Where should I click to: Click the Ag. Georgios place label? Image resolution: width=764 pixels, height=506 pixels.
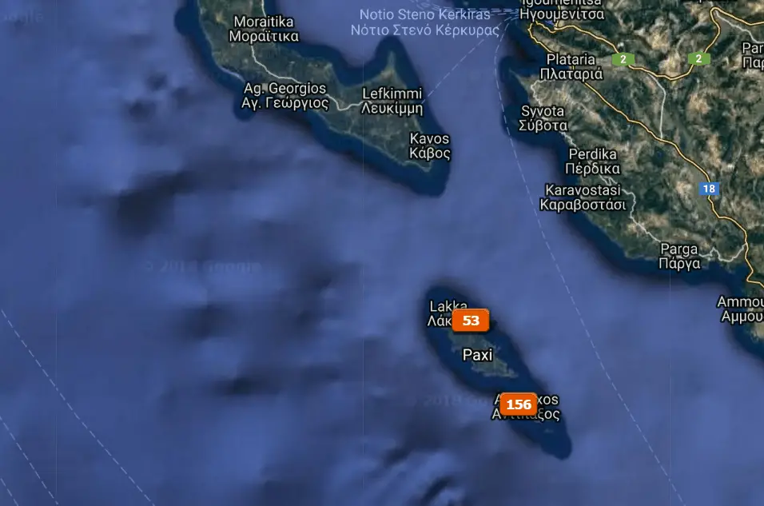click(285, 96)
